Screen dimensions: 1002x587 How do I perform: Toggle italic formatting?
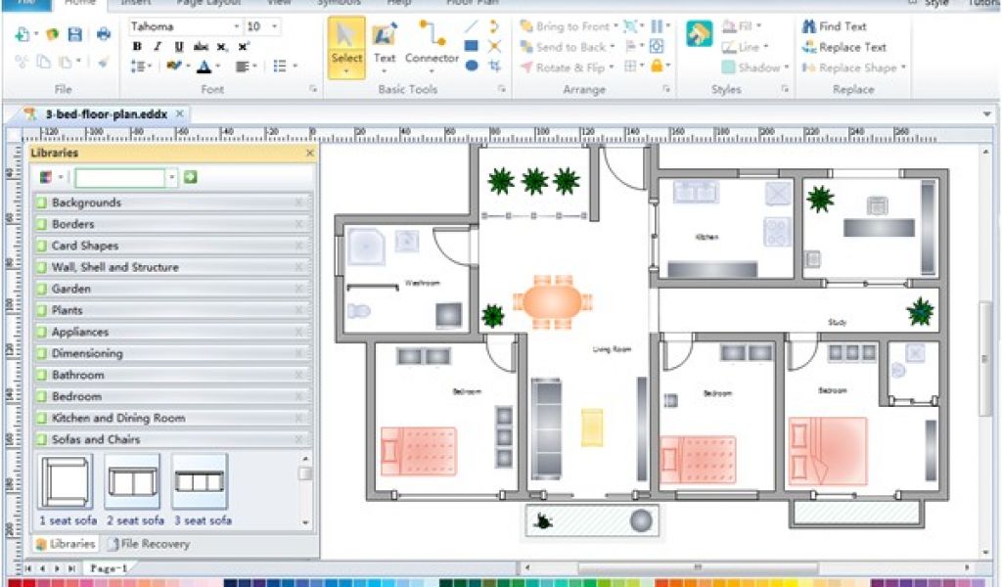point(158,47)
